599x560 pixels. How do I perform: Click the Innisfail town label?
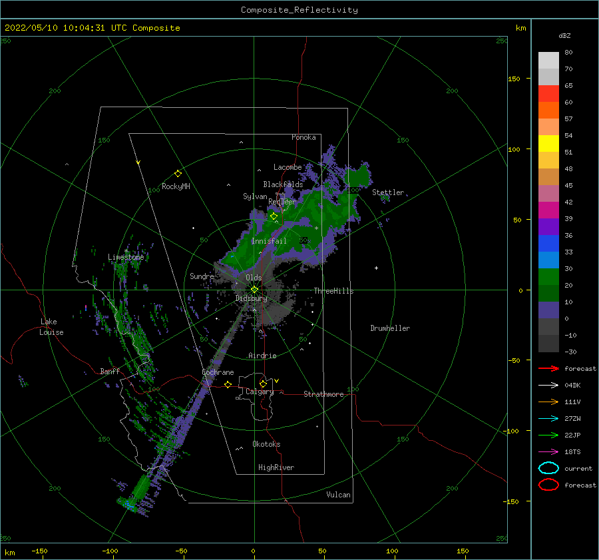pos(269,241)
